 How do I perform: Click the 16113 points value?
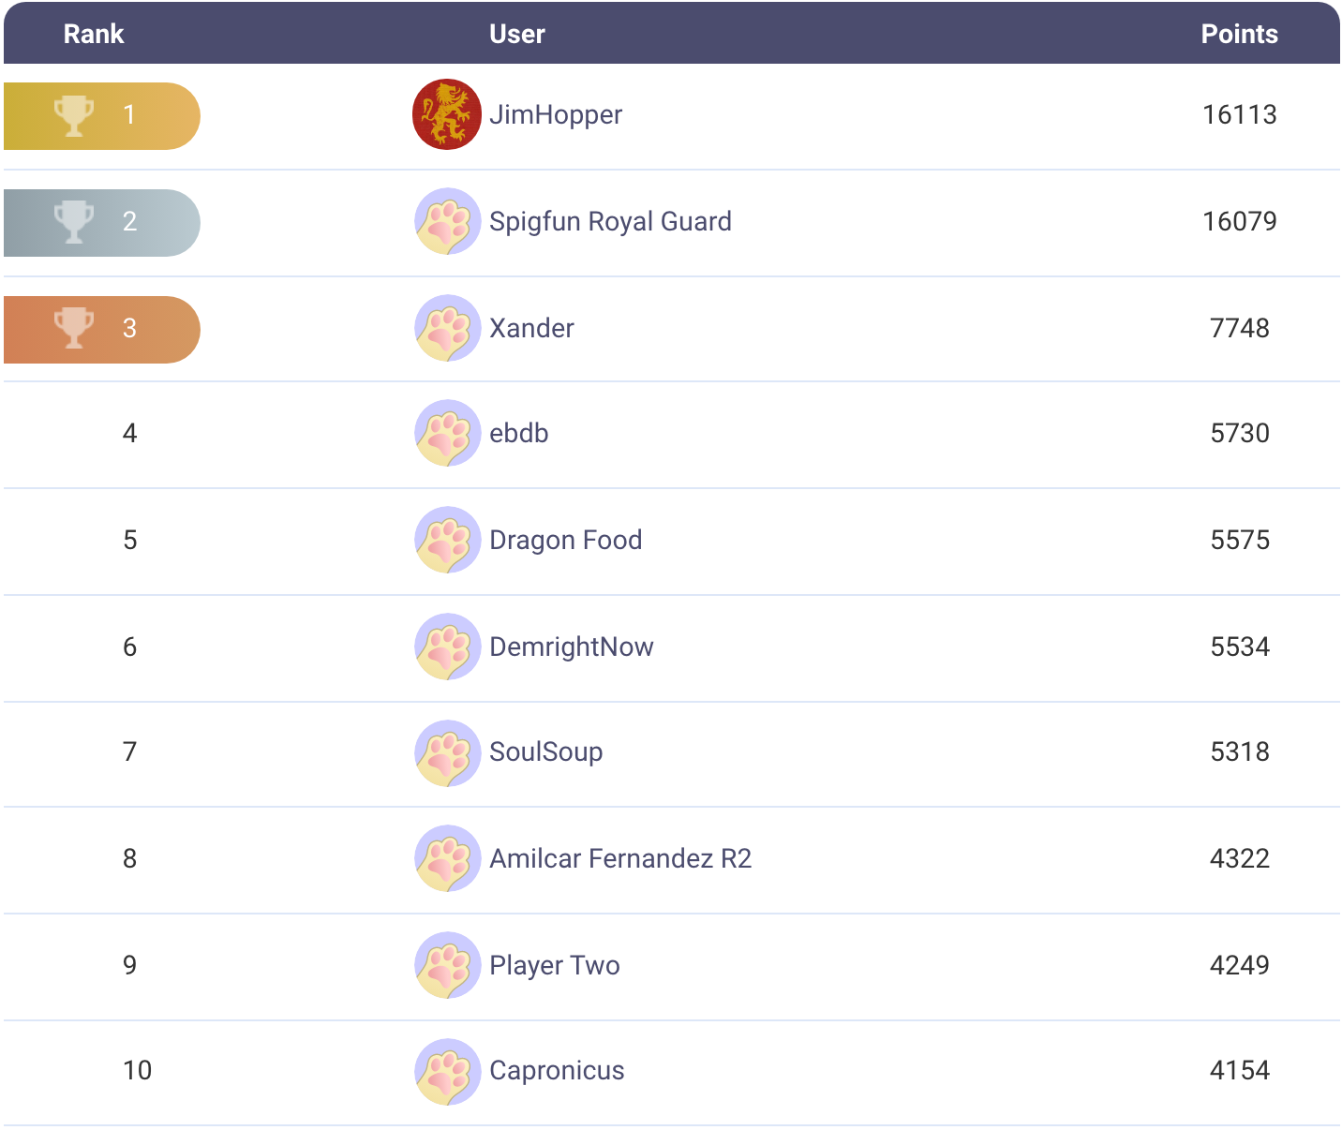[1239, 114]
